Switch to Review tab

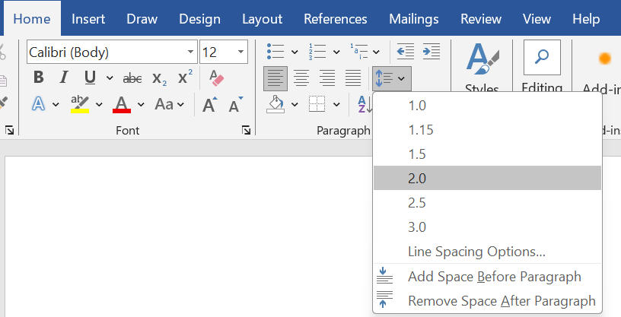(x=481, y=18)
